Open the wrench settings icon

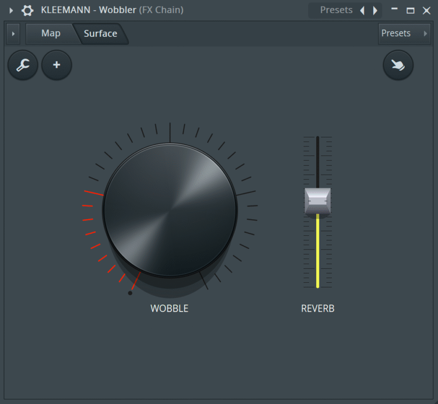coord(23,65)
